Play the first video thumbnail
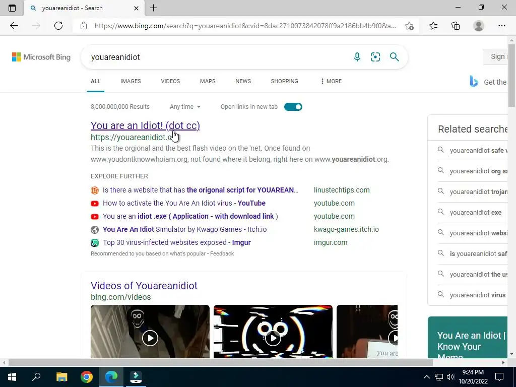The image size is (516, 387). pyautogui.click(x=150, y=332)
